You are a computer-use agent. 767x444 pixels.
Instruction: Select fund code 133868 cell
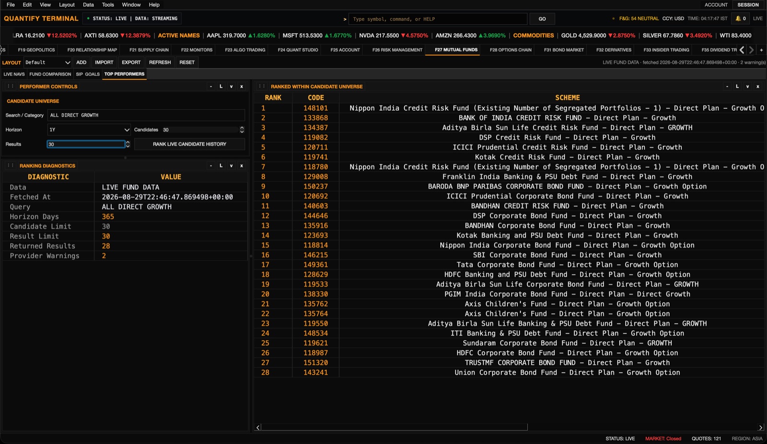[316, 118]
